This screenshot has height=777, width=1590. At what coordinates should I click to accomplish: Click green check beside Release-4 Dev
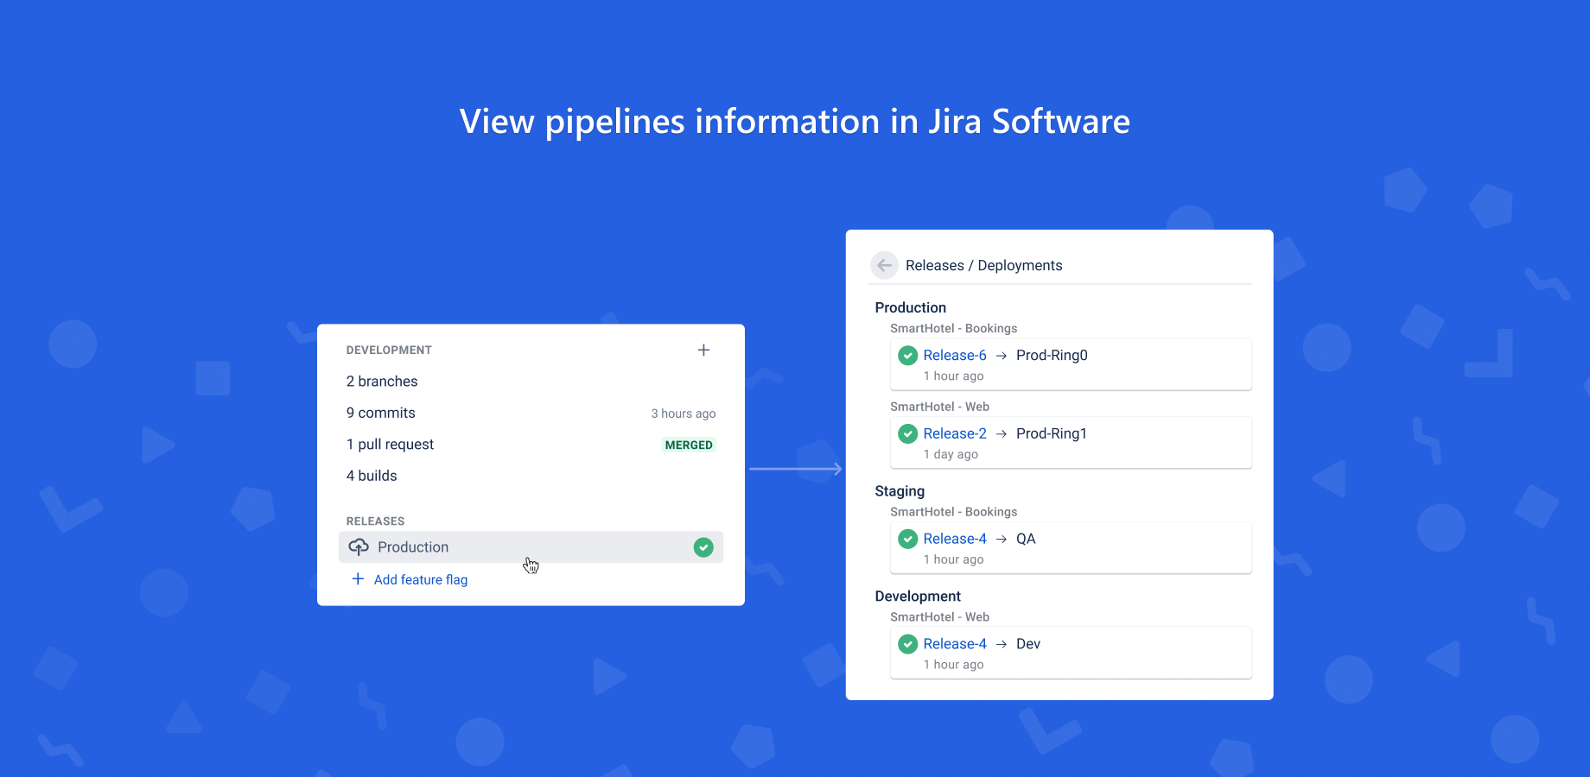coord(908,644)
